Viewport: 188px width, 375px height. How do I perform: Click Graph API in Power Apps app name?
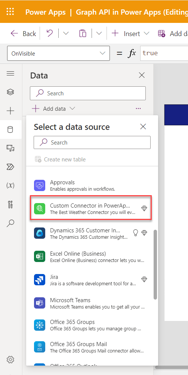coord(132,12)
